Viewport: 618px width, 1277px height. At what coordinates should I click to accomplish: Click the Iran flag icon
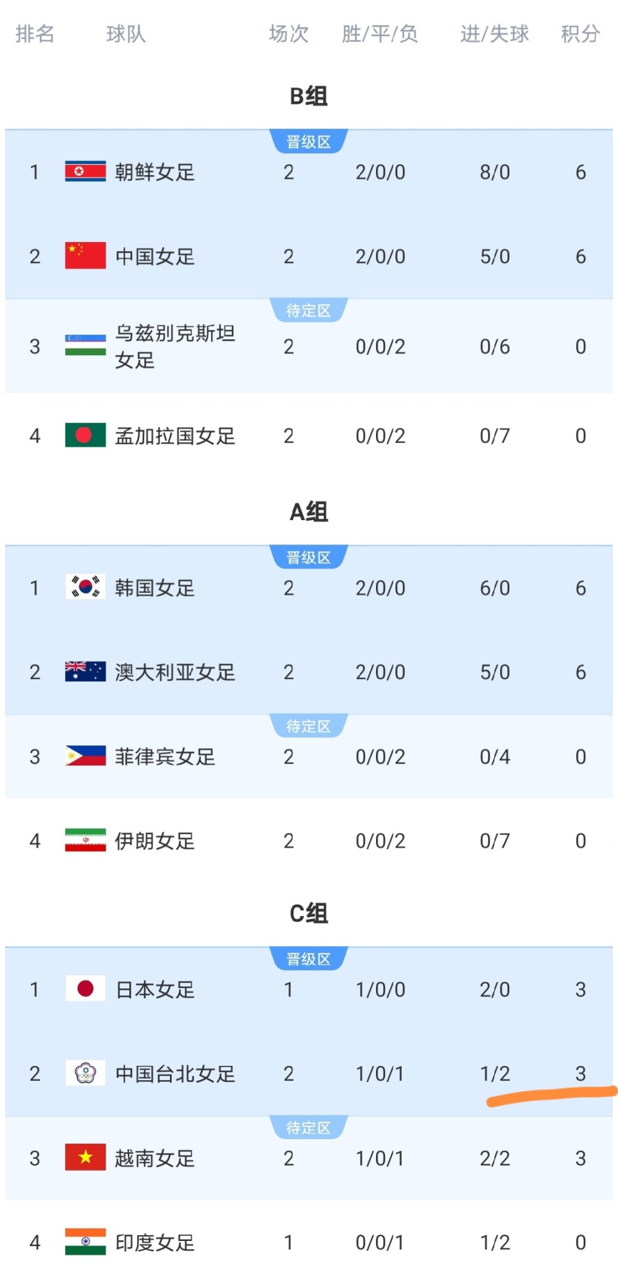(85, 841)
